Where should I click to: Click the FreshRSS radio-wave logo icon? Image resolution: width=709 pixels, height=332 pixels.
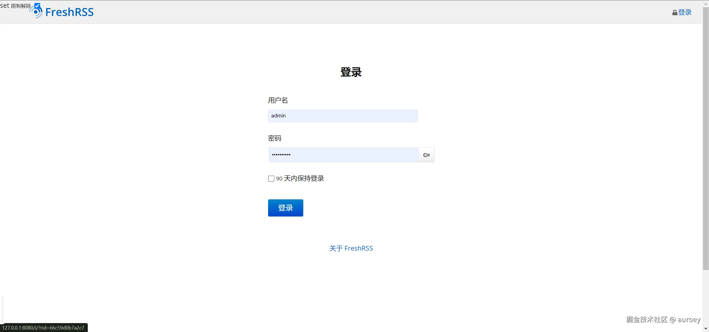[x=36, y=12]
